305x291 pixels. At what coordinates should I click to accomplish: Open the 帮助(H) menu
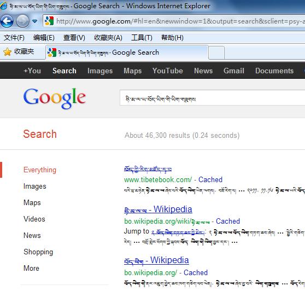tap(172, 38)
